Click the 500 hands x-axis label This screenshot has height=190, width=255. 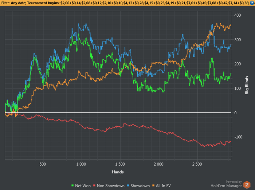[43, 164]
